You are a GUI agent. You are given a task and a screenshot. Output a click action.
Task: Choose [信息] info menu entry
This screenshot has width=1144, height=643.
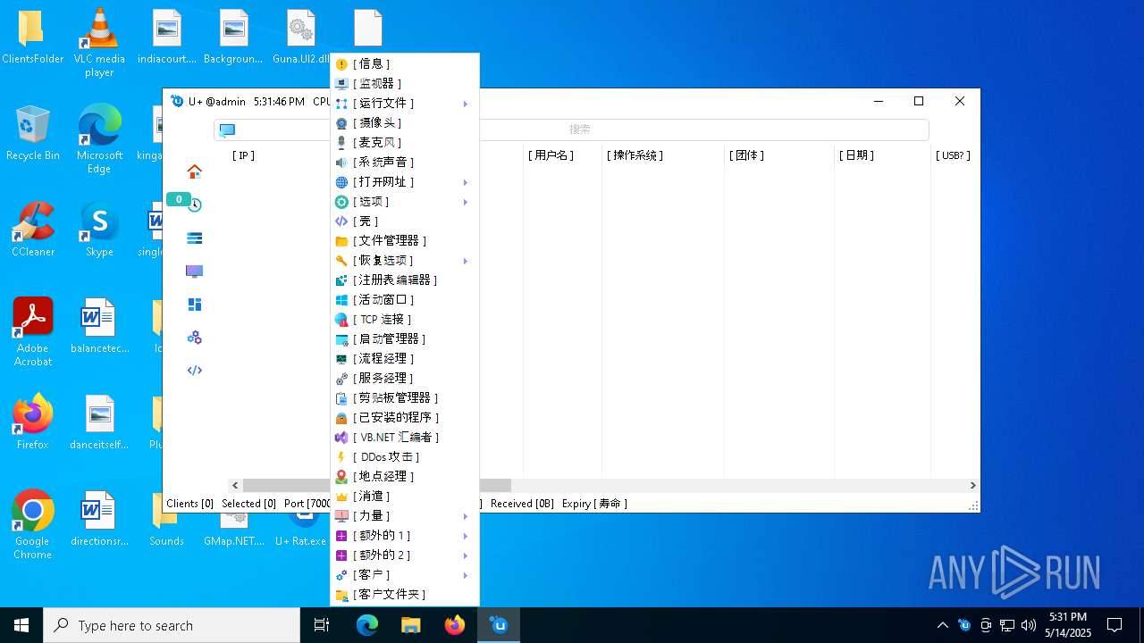(x=405, y=64)
